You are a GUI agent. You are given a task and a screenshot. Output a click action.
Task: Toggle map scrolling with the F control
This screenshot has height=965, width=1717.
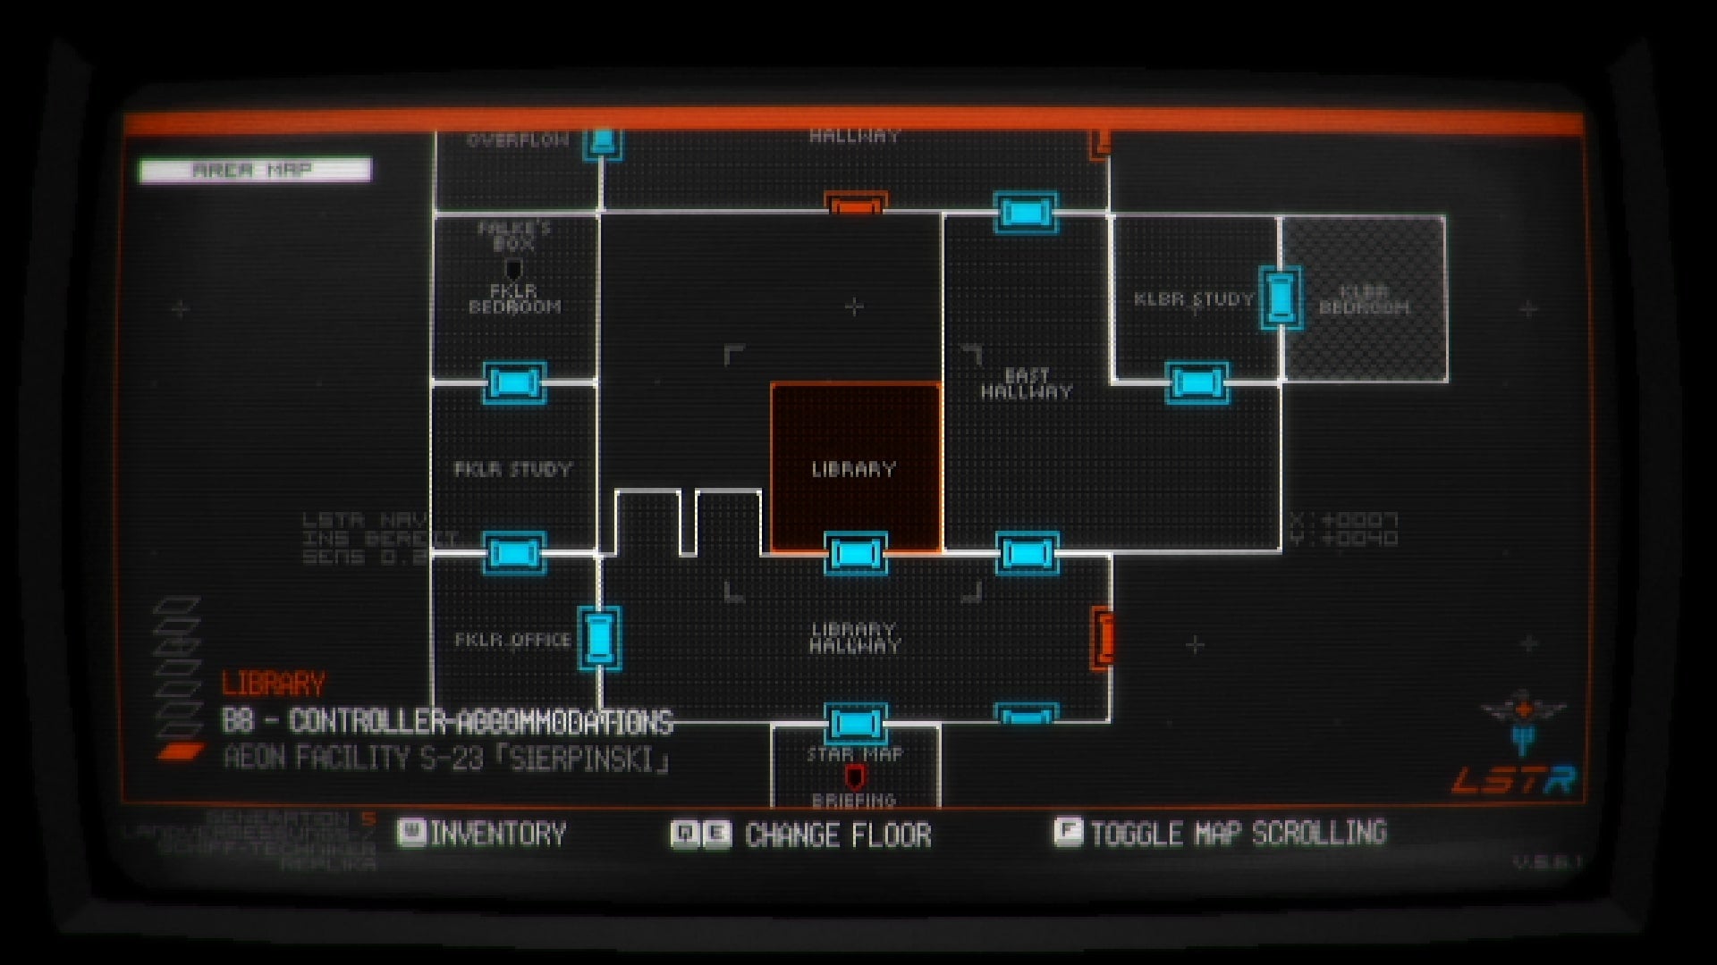point(1225,835)
